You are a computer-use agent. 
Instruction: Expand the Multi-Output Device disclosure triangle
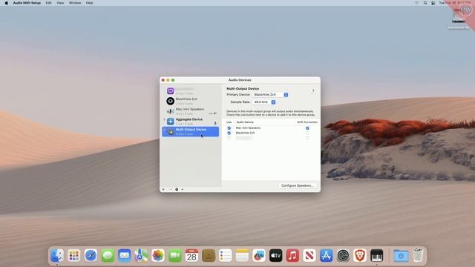[165, 130]
